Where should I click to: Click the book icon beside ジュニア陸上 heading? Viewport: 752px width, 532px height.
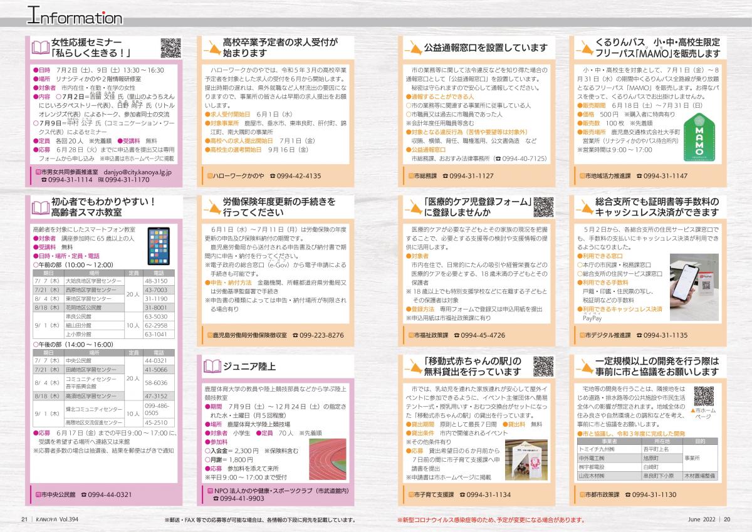coord(213,366)
